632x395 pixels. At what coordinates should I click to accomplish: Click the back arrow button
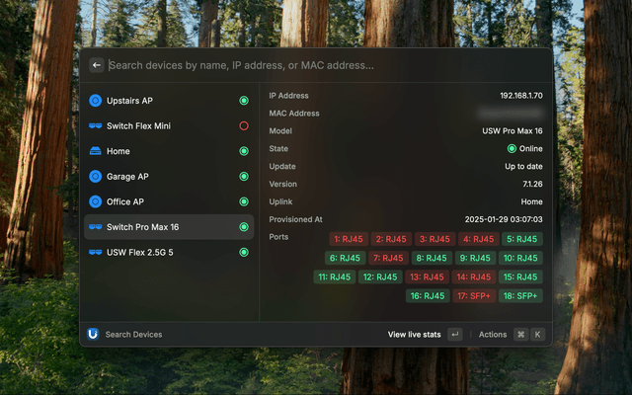(x=97, y=65)
